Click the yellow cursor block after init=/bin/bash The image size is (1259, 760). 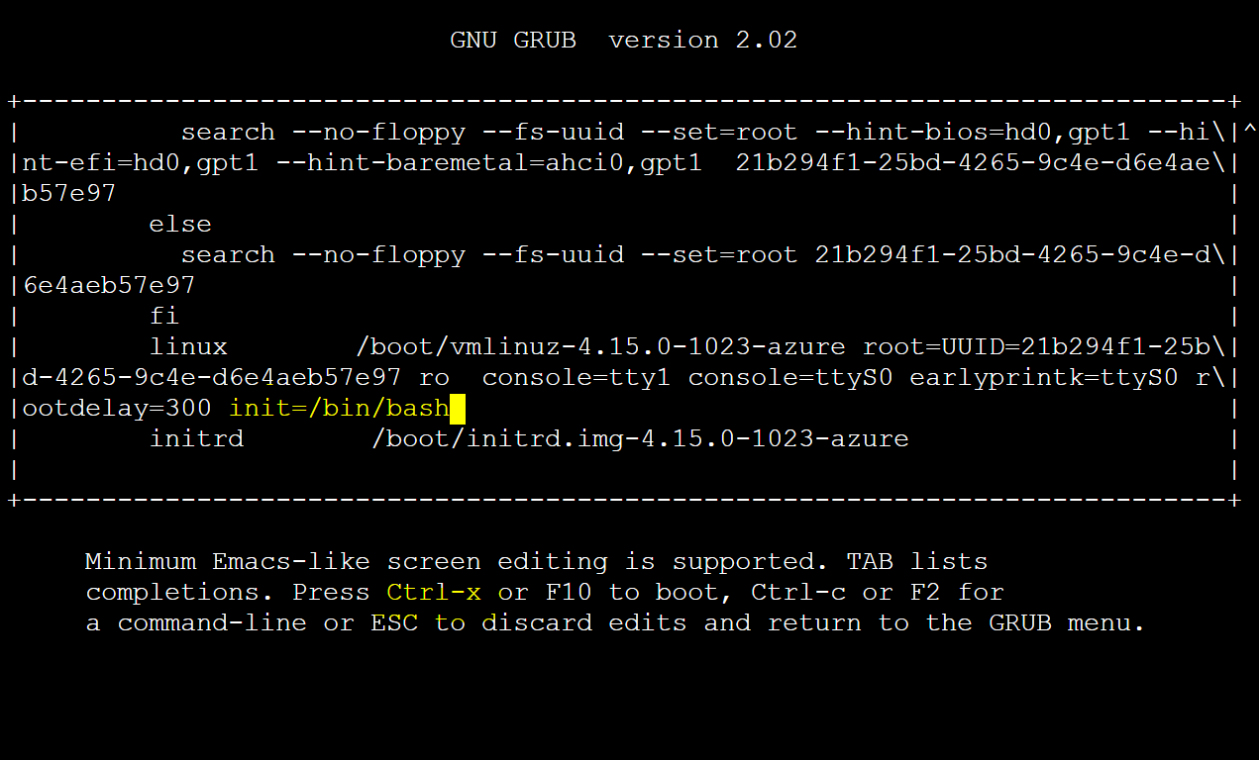(x=458, y=408)
